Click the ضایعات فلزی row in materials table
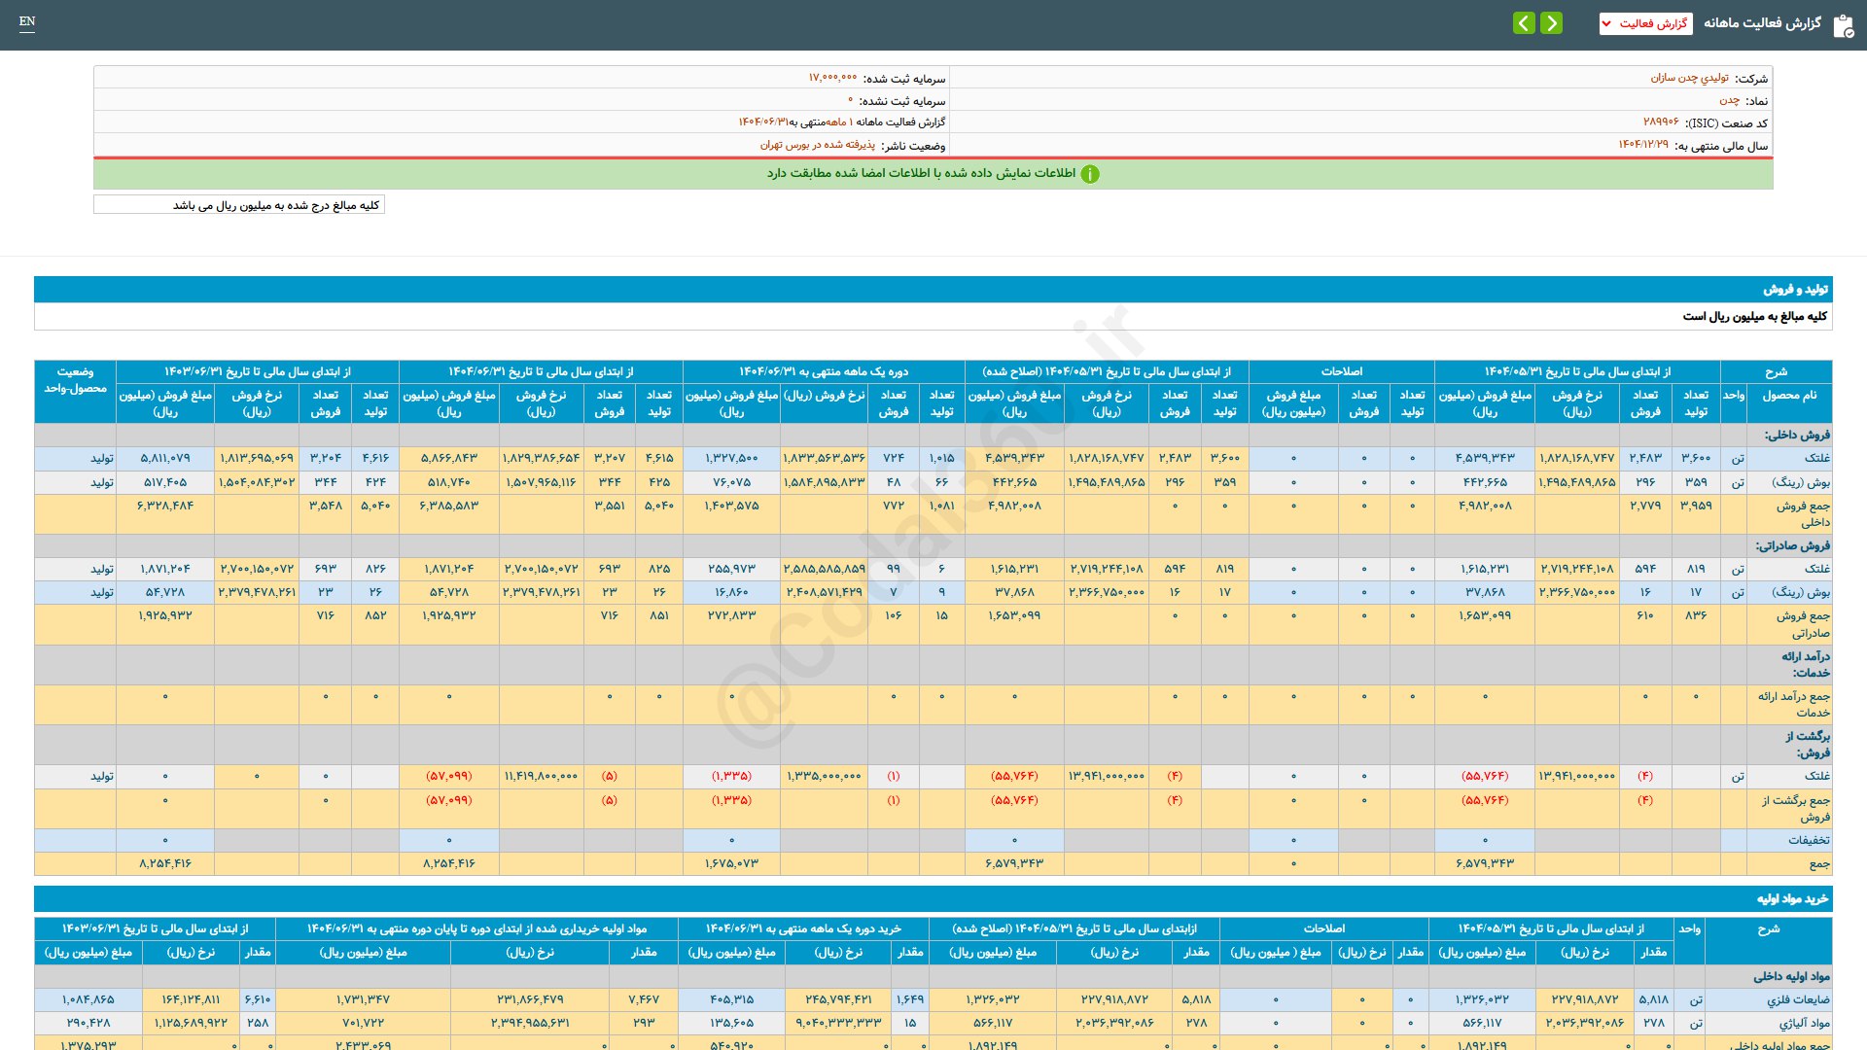Viewport: 1867px width, 1050px height. [x=1797, y=999]
